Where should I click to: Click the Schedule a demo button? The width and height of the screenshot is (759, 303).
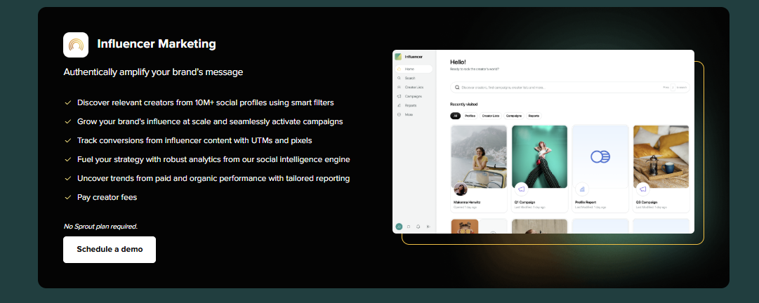110,250
